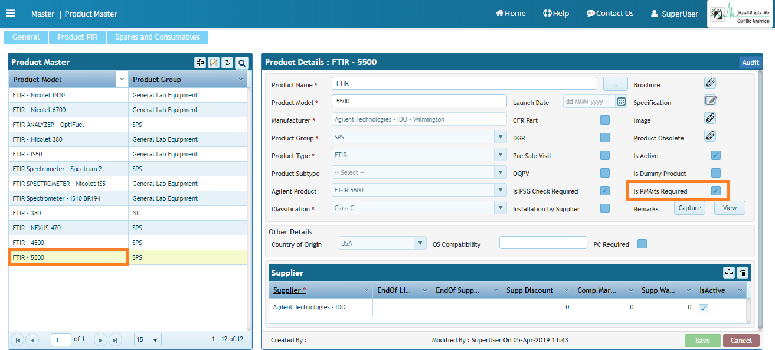Open the Product Type dropdown
Image resolution: width=775 pixels, height=350 pixels.
502,155
